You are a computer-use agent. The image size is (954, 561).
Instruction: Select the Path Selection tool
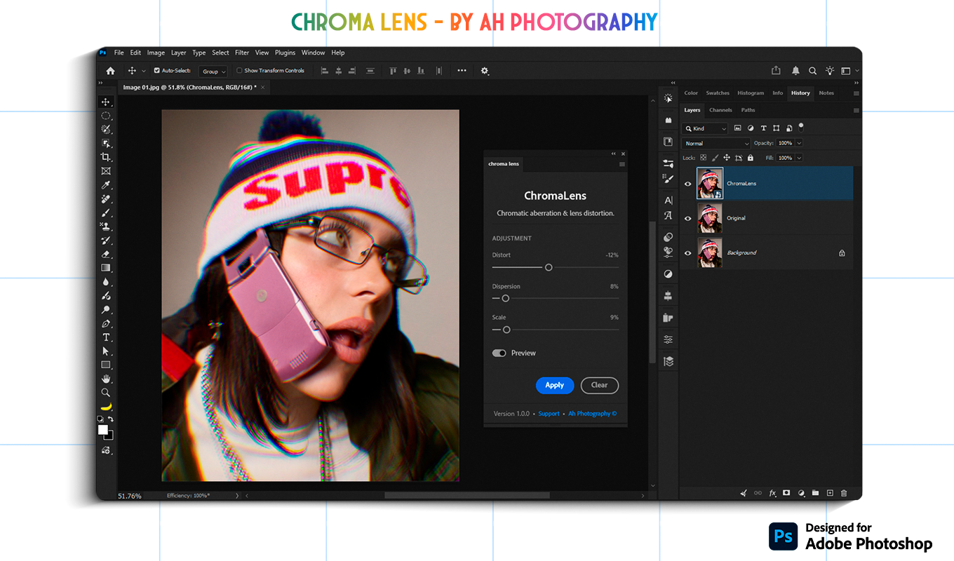(106, 351)
